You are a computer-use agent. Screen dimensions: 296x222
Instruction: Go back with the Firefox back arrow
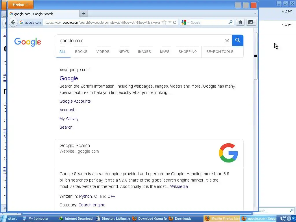pyautogui.click(x=13, y=23)
